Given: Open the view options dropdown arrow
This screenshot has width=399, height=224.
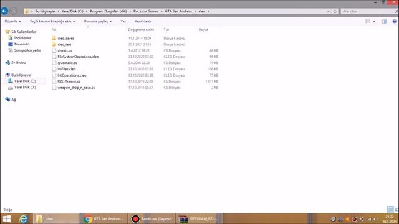Looking at the screenshot, I should (374, 21).
